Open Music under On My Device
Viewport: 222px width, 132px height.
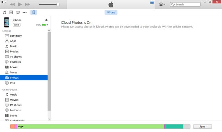pyautogui.click(x=24, y=95)
